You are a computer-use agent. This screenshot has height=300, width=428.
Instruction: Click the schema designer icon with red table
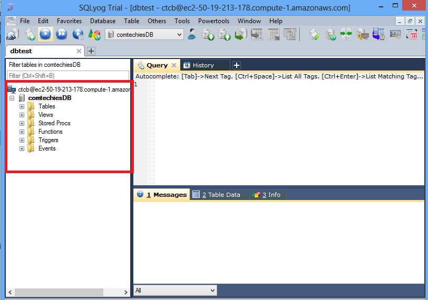411,34
